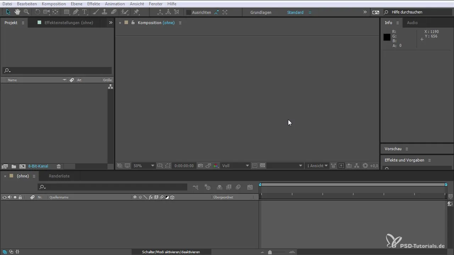Toggle frame blending enable in timeline
Image resolution: width=454 pixels, height=255 pixels.
tap(229, 187)
